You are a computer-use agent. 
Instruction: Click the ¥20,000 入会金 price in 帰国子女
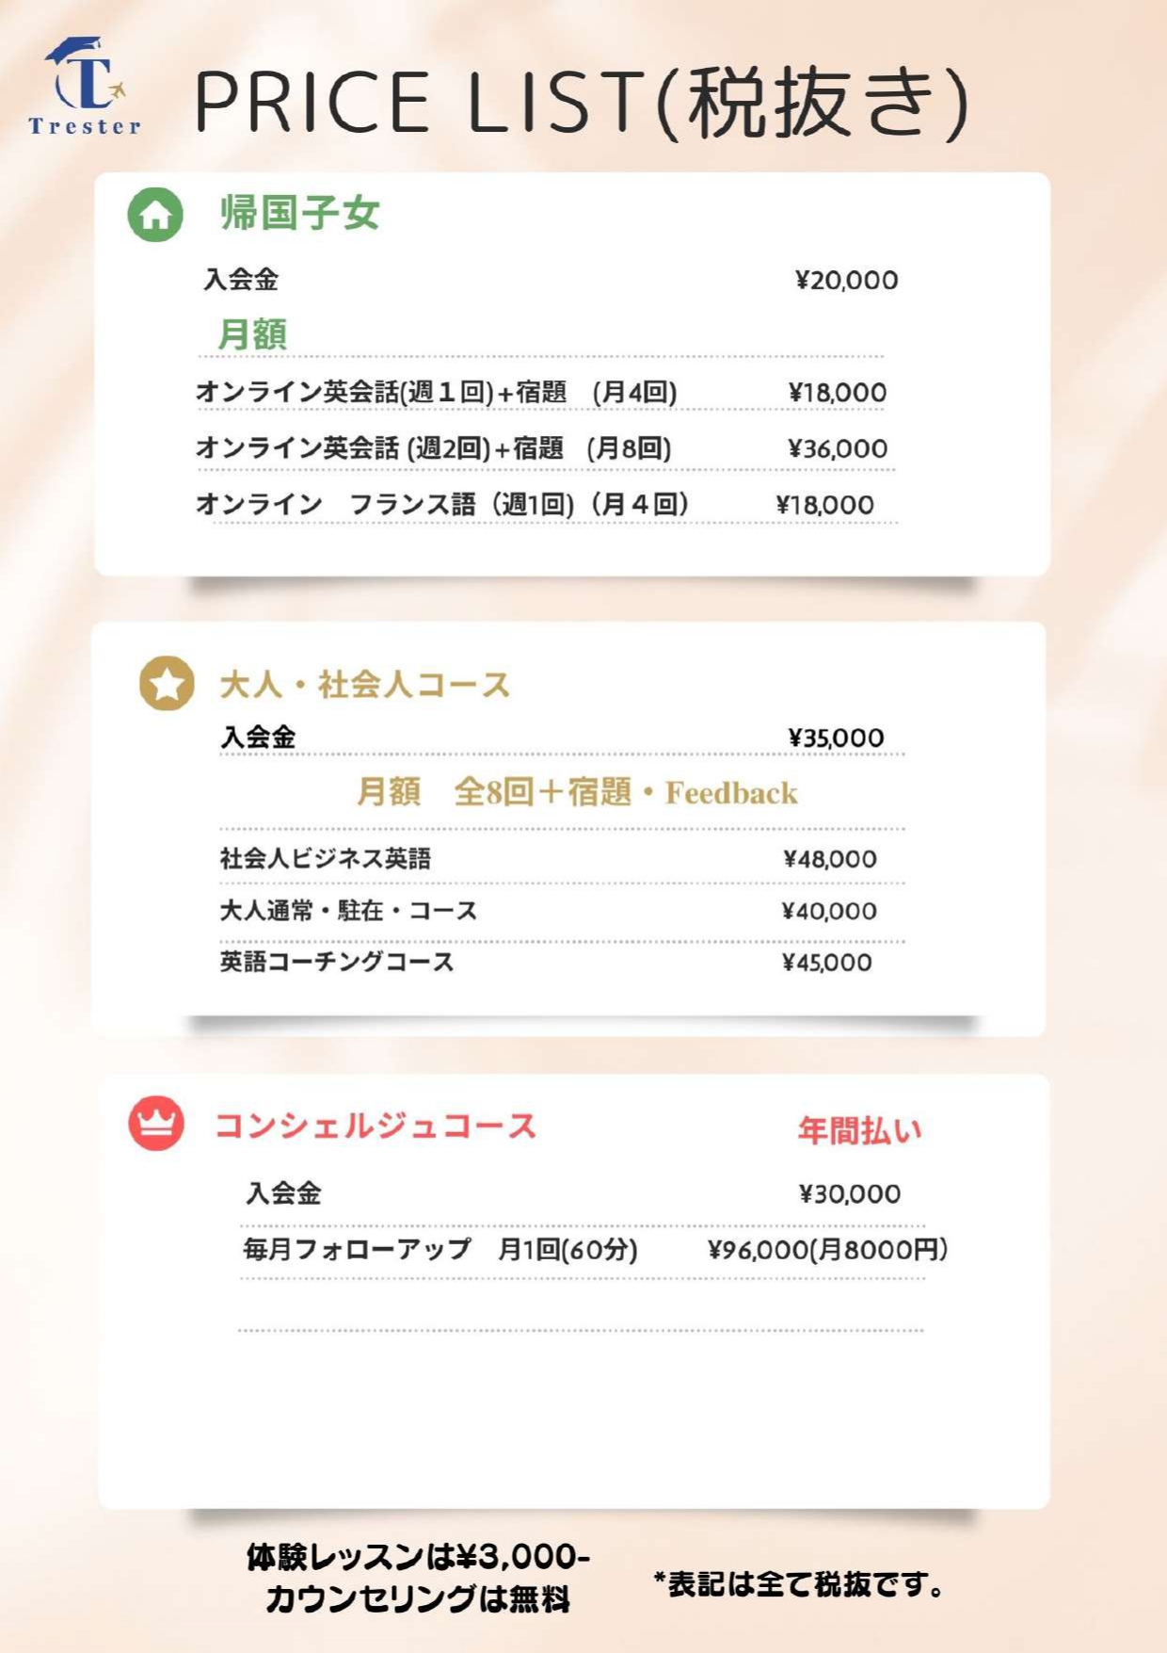(x=846, y=280)
